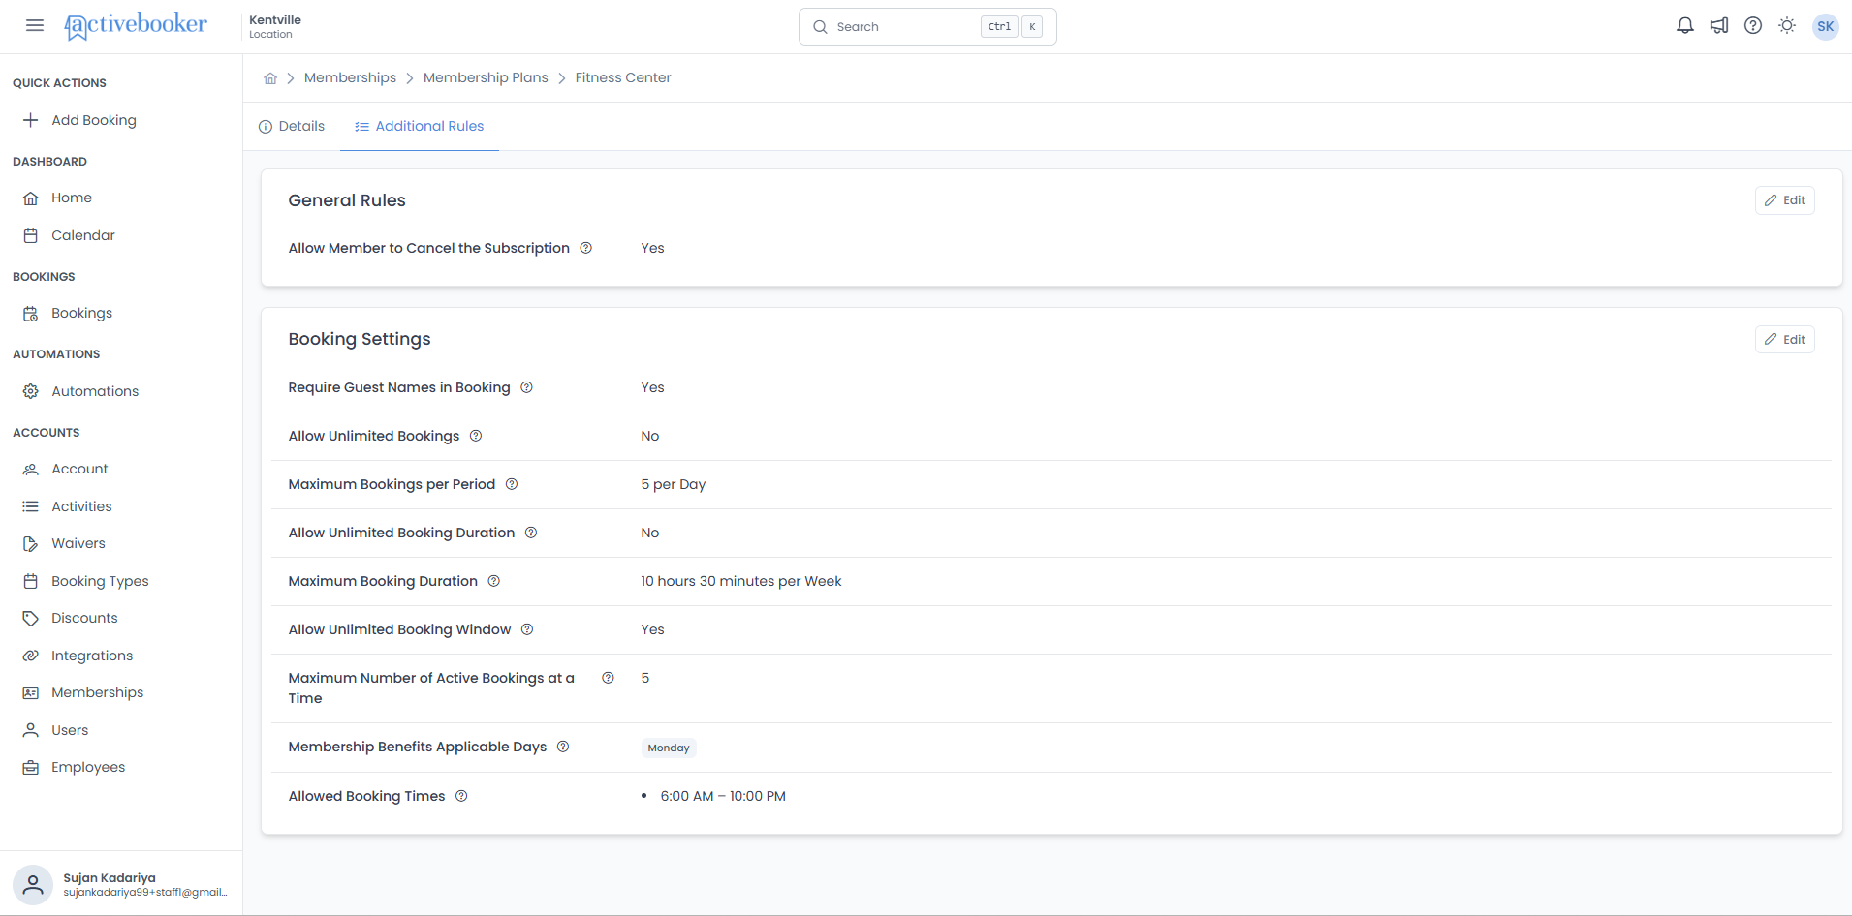Open the SK user avatar menu
1852x916 pixels.
1826,26
